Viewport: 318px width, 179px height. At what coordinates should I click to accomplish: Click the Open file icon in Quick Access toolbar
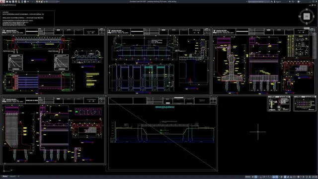10,1
